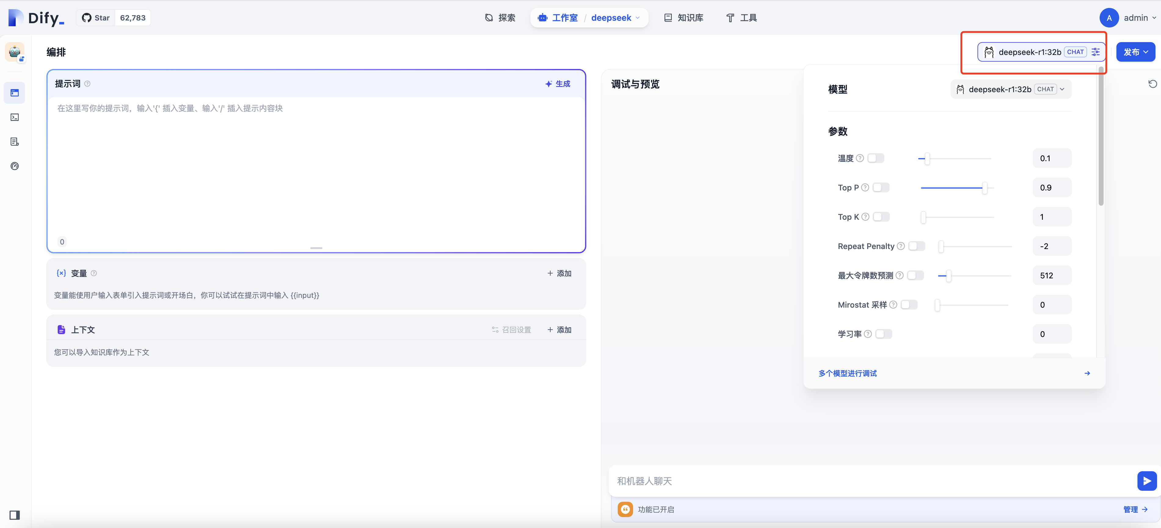Click the max tokens value field 512
1161x528 pixels.
pos(1052,275)
